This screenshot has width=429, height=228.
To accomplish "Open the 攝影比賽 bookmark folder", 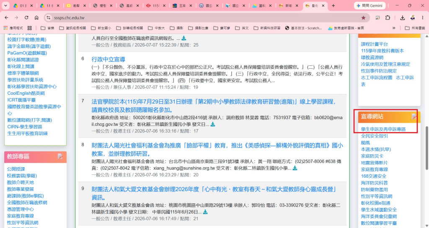I will [x=199, y=28].
